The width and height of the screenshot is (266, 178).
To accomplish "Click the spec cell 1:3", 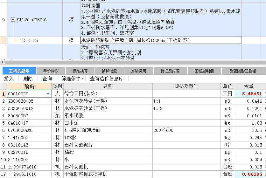I will 186,108.
